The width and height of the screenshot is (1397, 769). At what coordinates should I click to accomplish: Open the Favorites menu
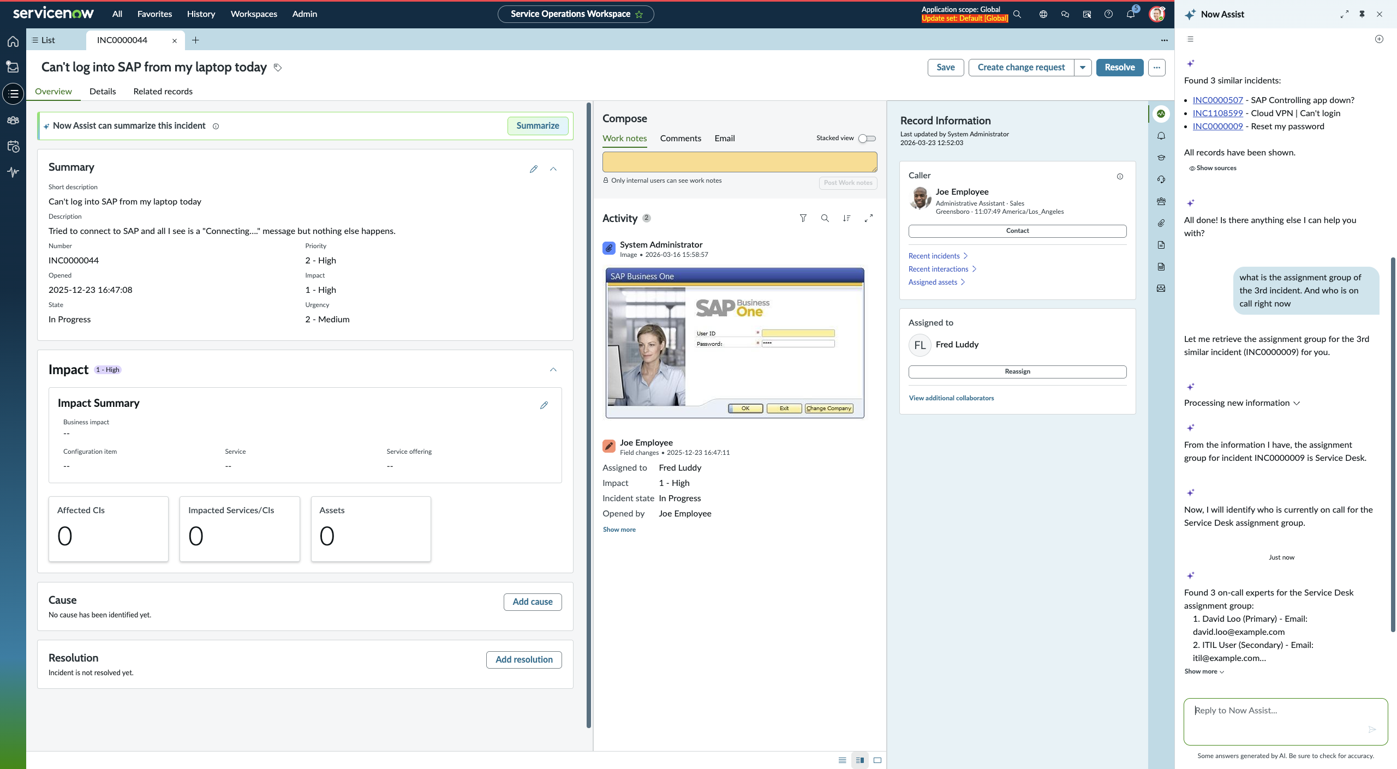(154, 14)
